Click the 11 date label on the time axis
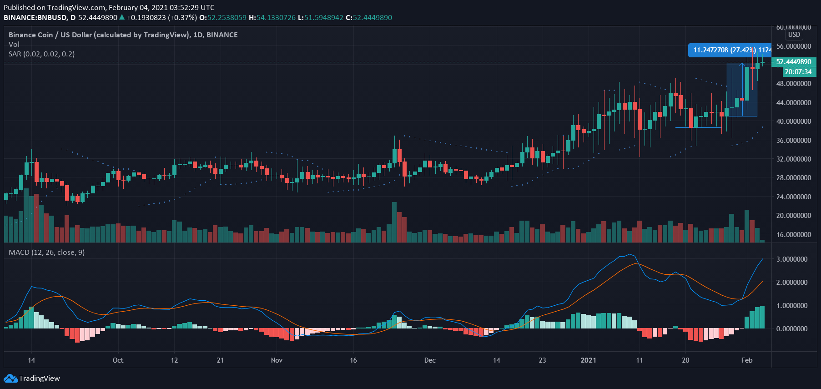This screenshot has width=821, height=389. click(640, 360)
